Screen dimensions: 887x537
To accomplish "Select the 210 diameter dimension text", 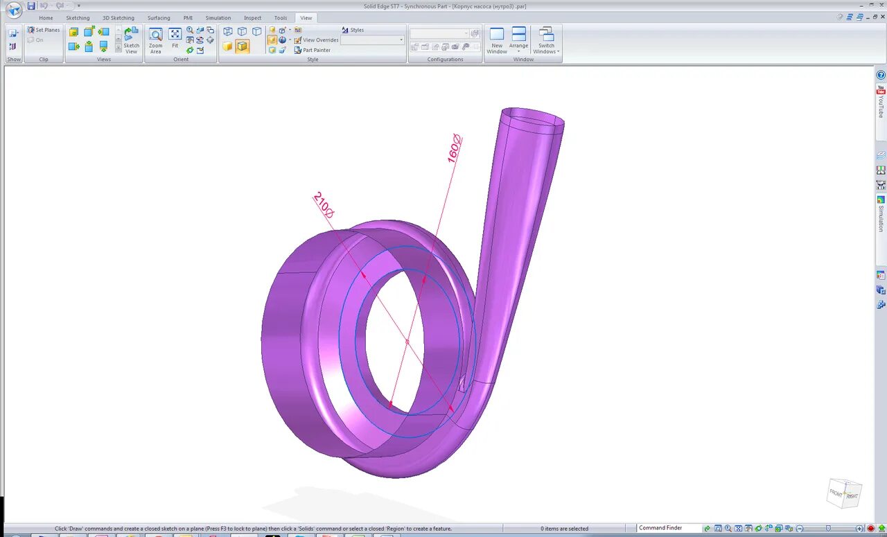I will coord(323,206).
